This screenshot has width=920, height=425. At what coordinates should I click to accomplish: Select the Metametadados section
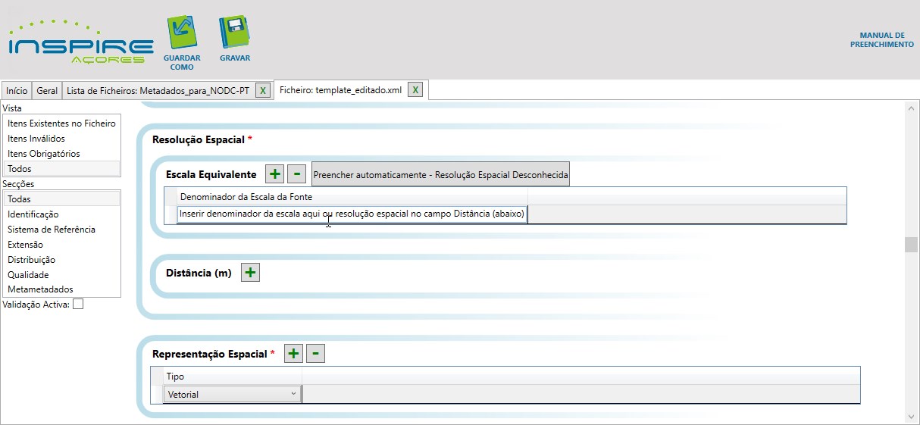point(40,289)
